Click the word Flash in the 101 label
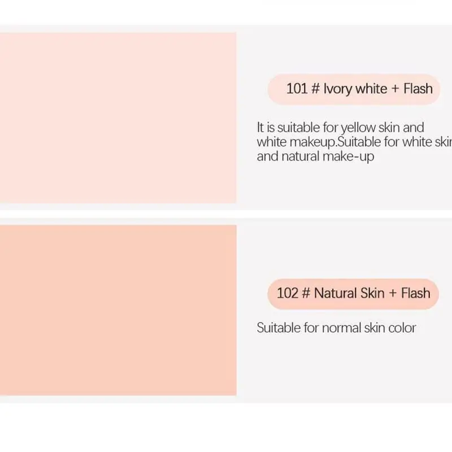The height and width of the screenshot is (452, 452). click(418, 89)
